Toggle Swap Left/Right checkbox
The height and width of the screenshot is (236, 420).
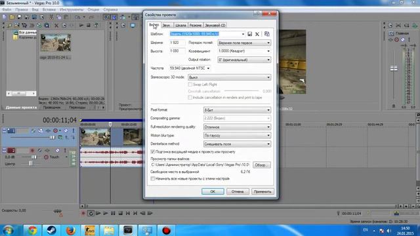click(190, 85)
